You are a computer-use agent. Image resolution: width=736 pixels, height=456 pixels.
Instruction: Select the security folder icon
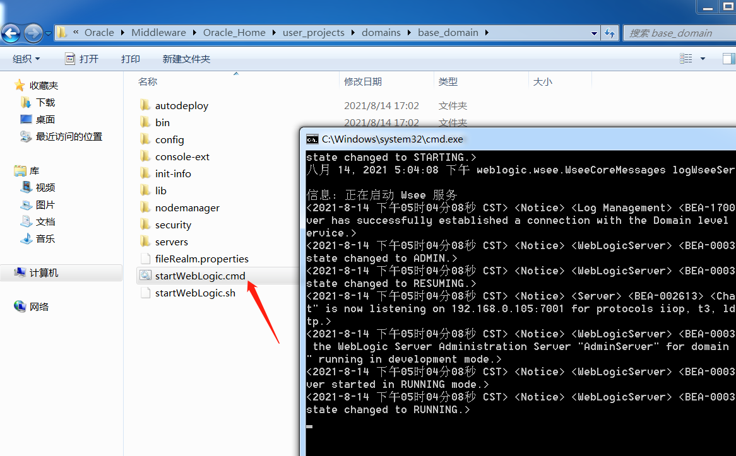(x=146, y=225)
